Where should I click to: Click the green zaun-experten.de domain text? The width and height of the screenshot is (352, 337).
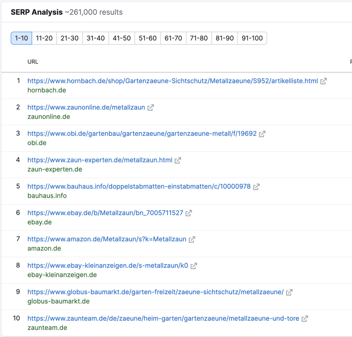55,169
